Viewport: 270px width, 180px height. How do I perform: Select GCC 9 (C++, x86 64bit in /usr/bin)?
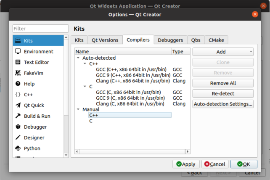pos(133,75)
